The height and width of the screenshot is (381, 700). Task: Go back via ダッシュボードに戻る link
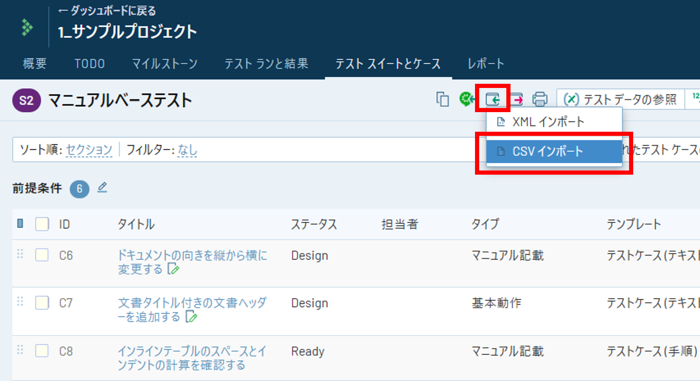[107, 11]
